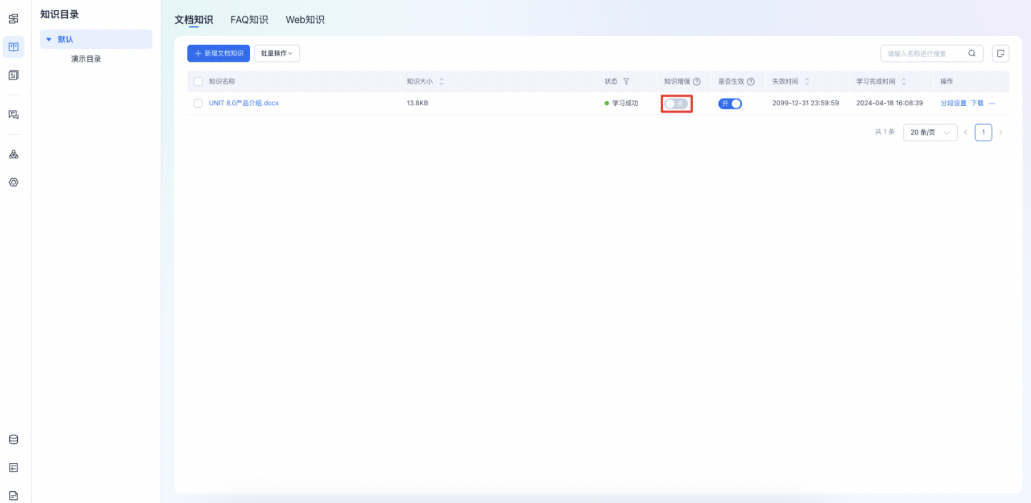The height and width of the screenshot is (503, 1031).
Task: Switch to the 文档知识 tab
Action: click(x=194, y=20)
